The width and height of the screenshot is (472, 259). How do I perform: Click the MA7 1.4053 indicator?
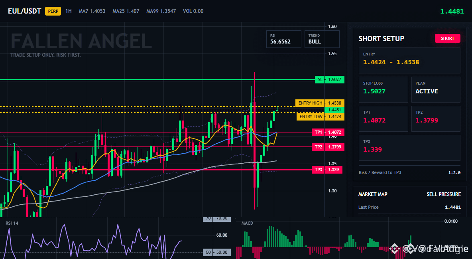point(92,11)
